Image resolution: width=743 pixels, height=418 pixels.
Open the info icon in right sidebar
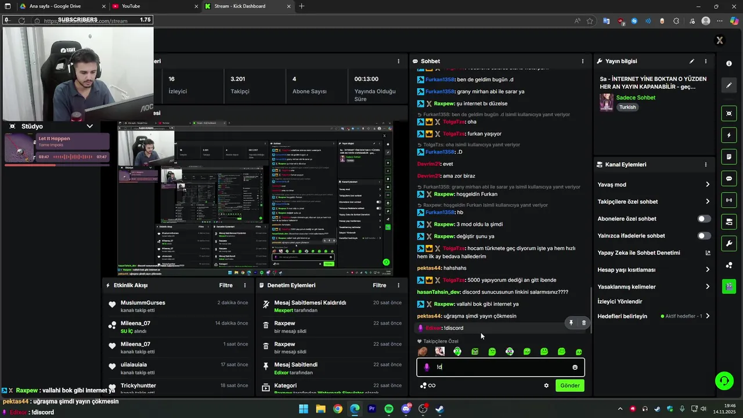coord(729,63)
